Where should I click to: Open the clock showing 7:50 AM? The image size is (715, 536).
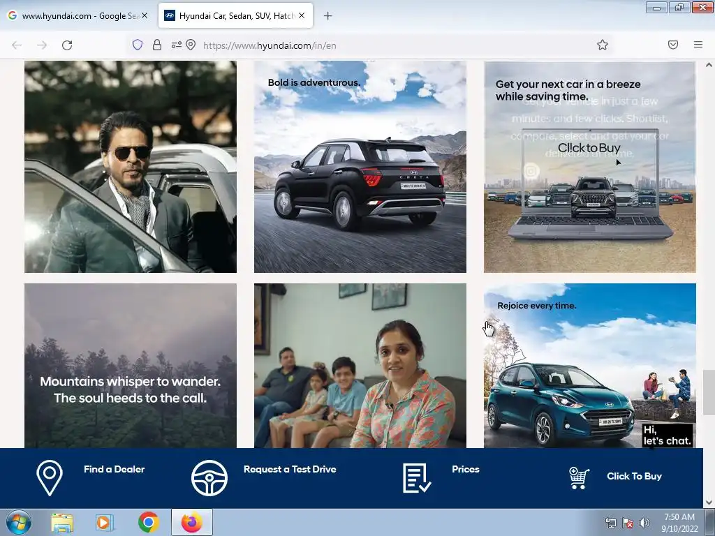pos(679,523)
